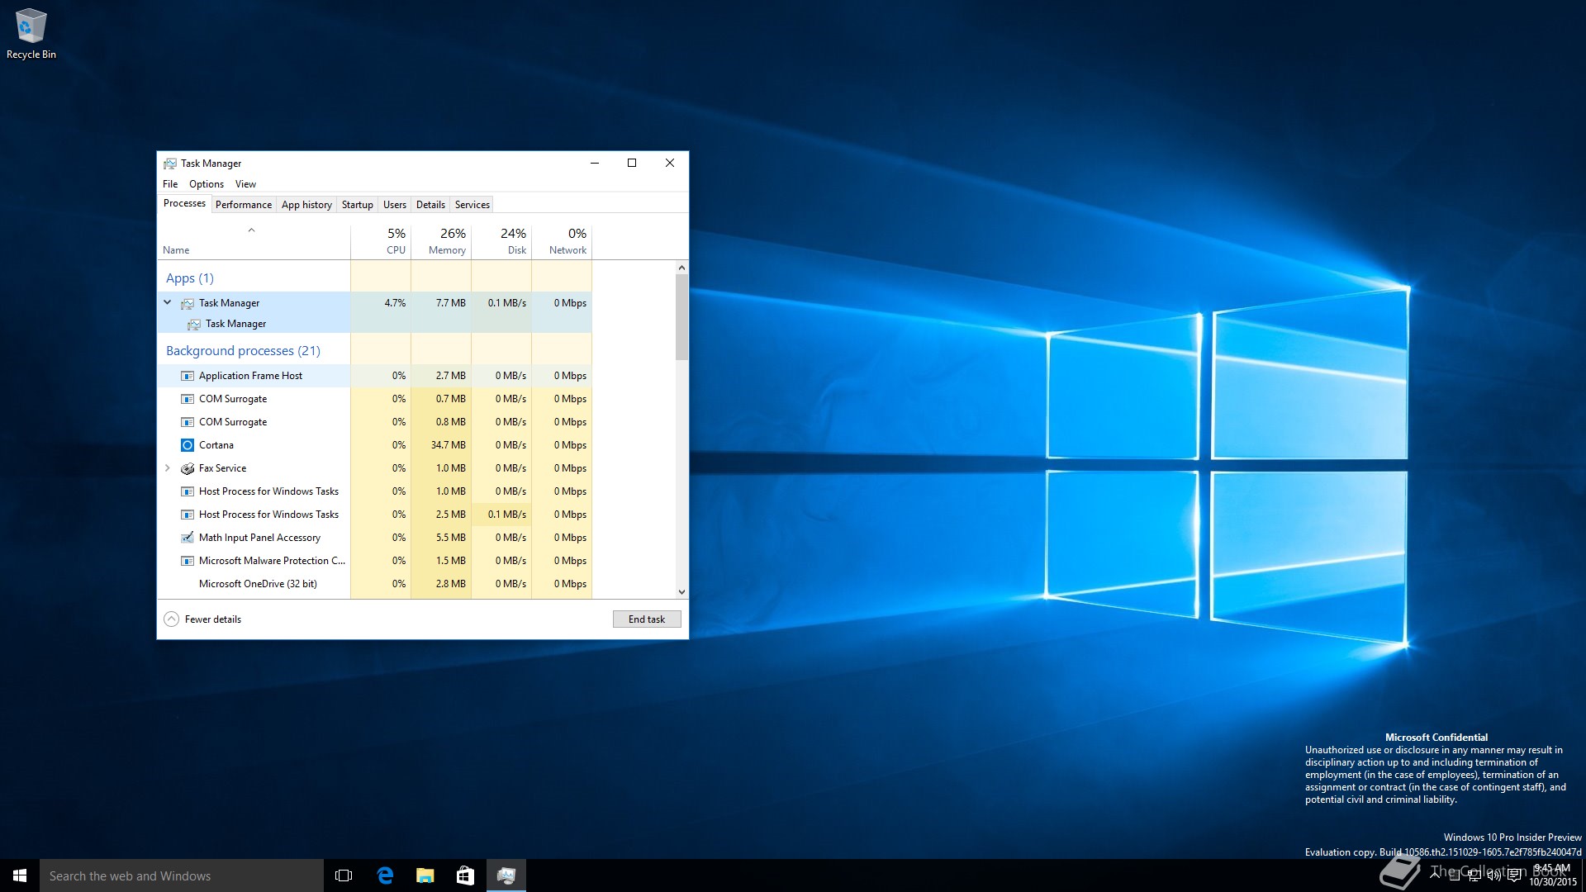Click the Application Frame Host process icon
The image size is (1586, 892).
(x=188, y=376)
